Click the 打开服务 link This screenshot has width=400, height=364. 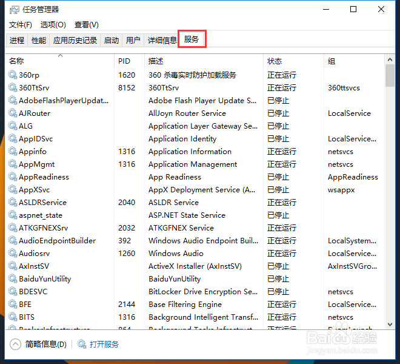click(x=104, y=345)
